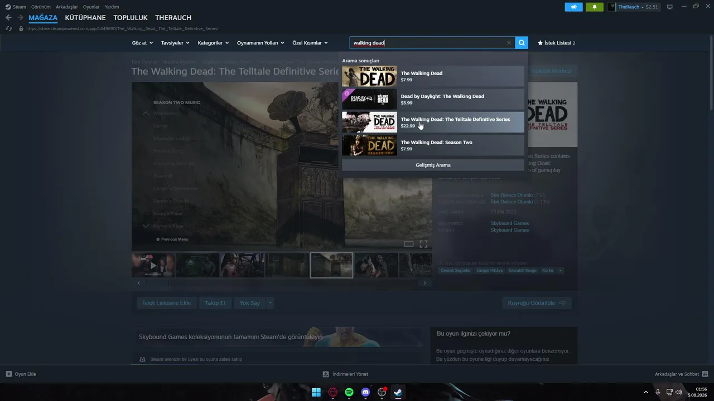This screenshot has height=401, width=714.
Task: Open Big Picture mode monitor icon
Action: pyautogui.click(x=669, y=7)
